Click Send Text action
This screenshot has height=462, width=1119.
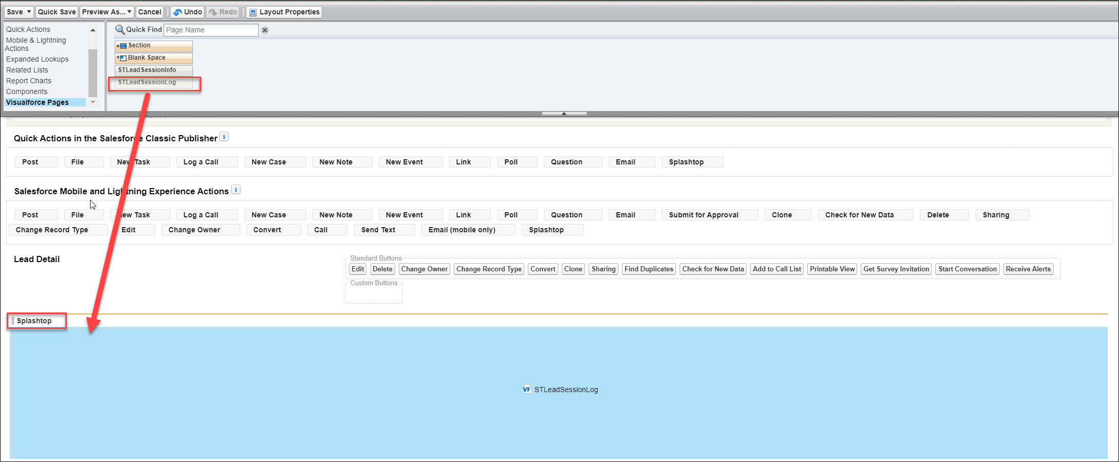pos(384,230)
